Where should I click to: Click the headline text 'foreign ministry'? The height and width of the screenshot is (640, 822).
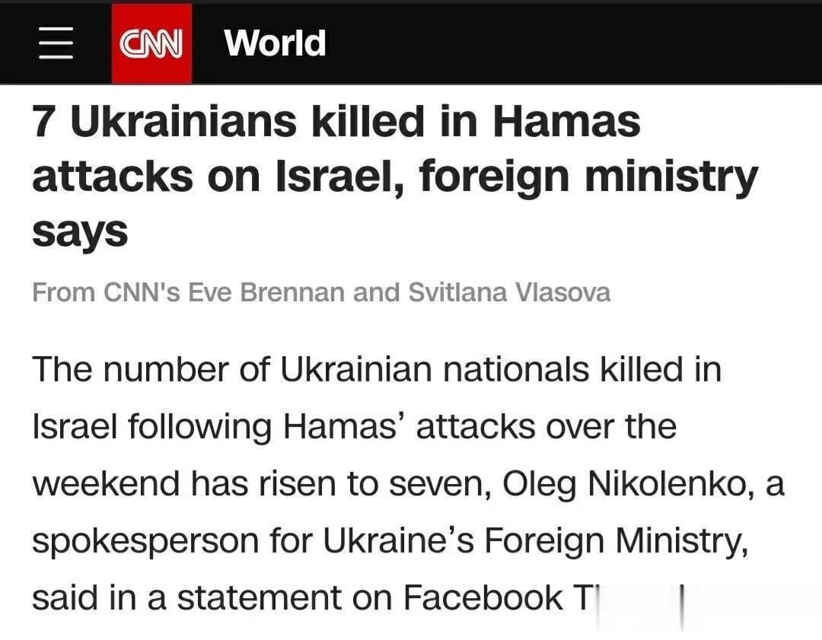[588, 177]
